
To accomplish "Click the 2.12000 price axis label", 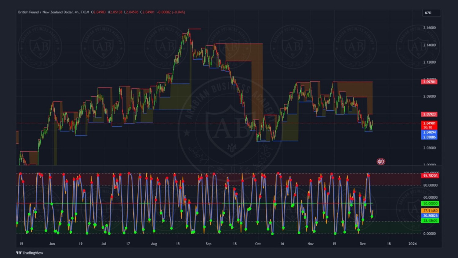I will 429,62.
